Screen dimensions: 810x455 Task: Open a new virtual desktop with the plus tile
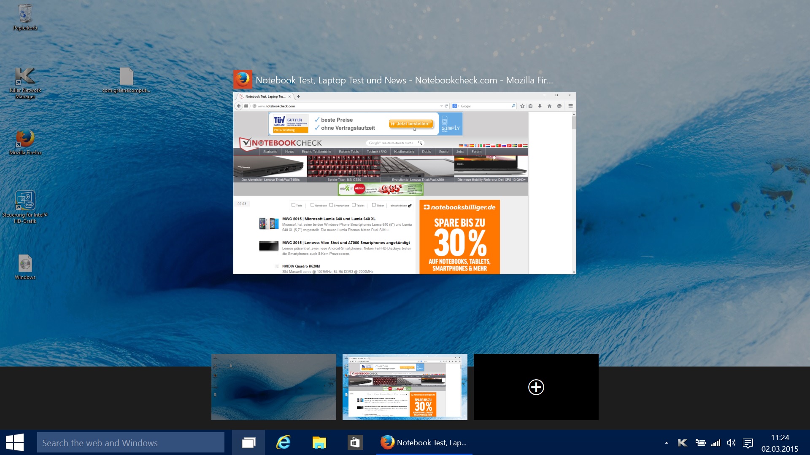click(536, 387)
